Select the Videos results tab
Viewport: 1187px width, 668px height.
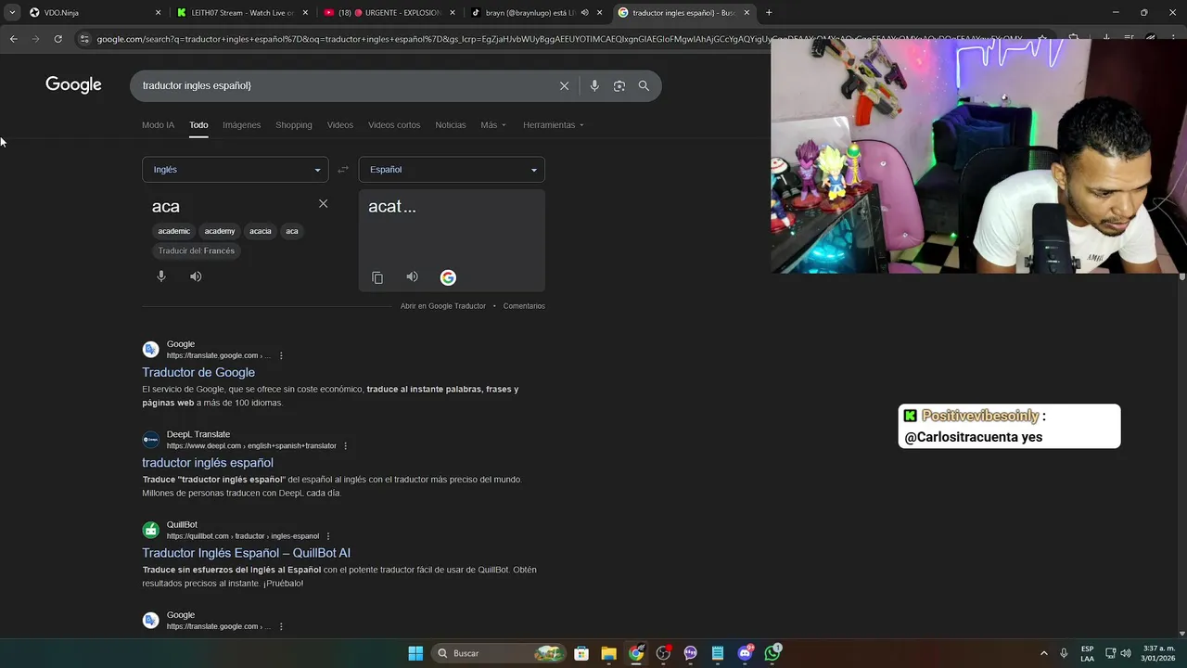coord(340,125)
